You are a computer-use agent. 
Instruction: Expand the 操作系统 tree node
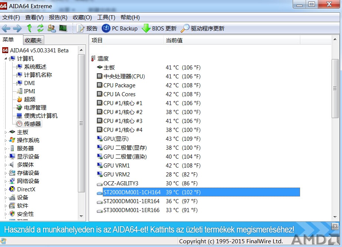[6, 140]
